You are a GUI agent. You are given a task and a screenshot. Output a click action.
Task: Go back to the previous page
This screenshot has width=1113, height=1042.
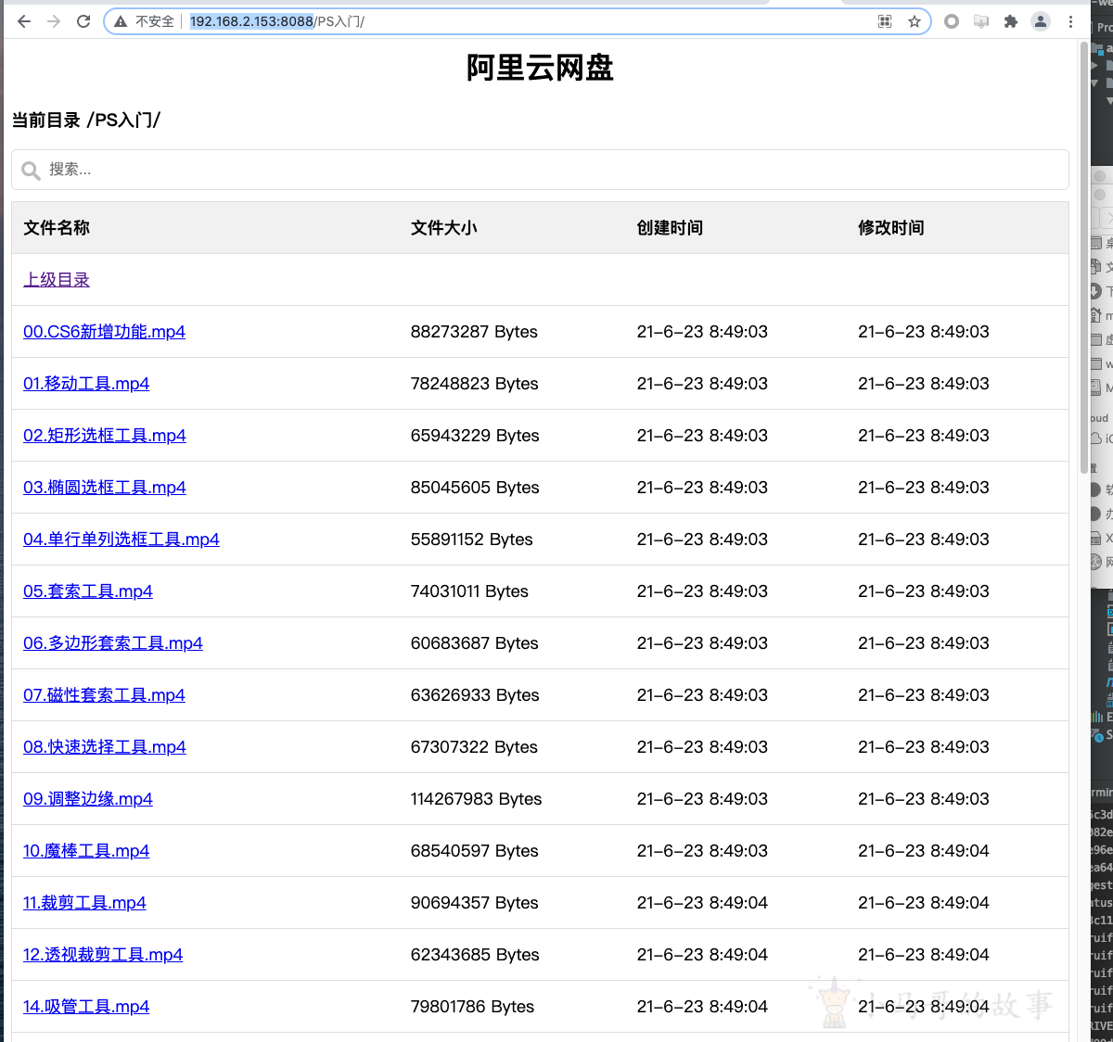24,21
